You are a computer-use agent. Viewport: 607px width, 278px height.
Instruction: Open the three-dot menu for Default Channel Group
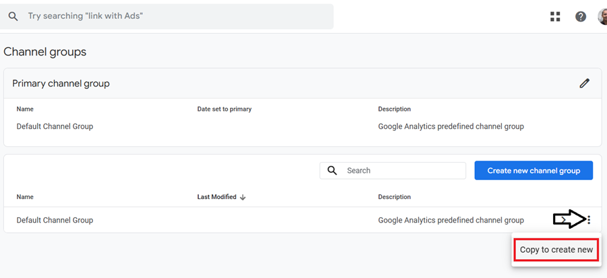click(x=589, y=219)
